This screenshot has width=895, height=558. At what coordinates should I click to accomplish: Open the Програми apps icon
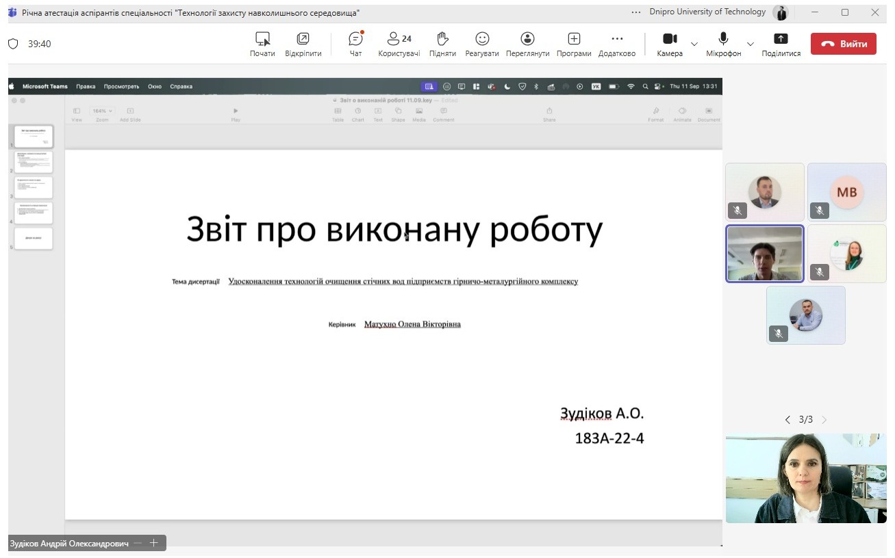(574, 40)
